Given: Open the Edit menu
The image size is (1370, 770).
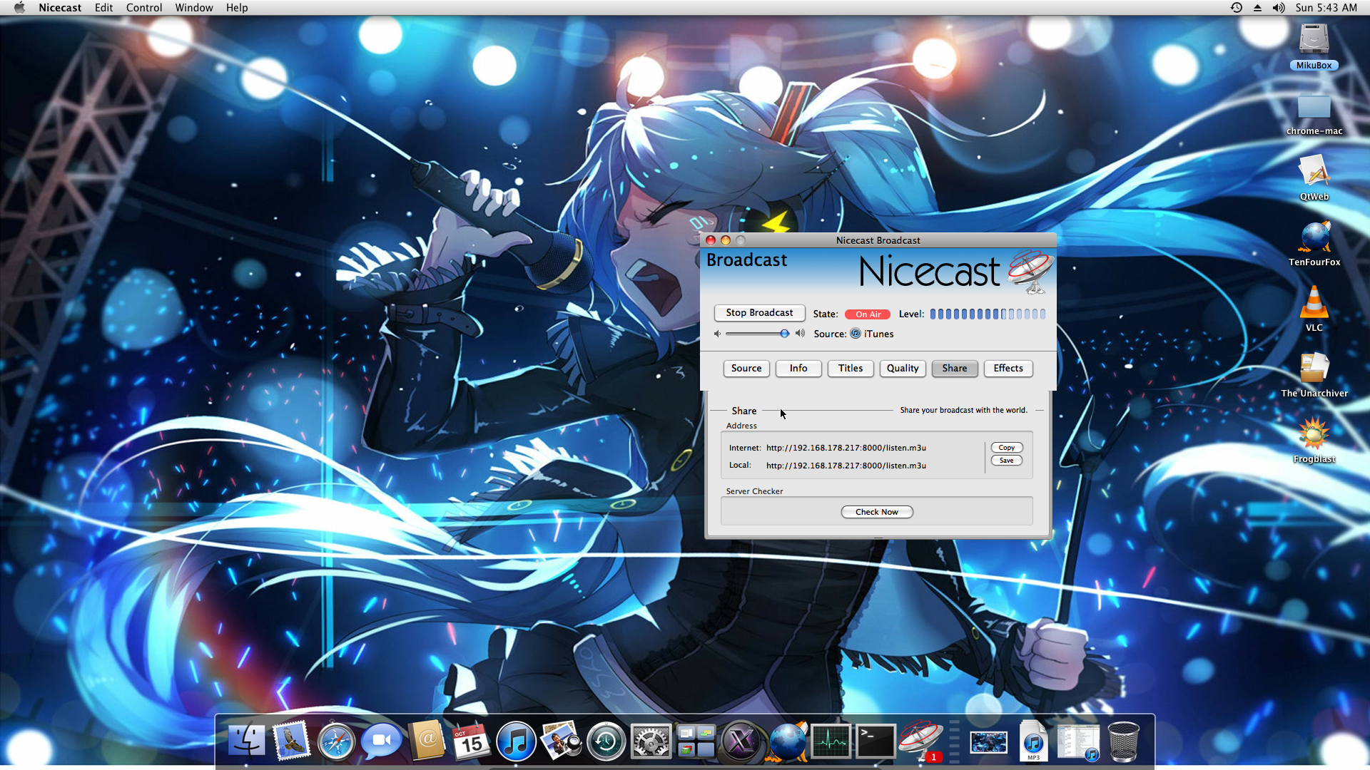Looking at the screenshot, I should (x=103, y=8).
